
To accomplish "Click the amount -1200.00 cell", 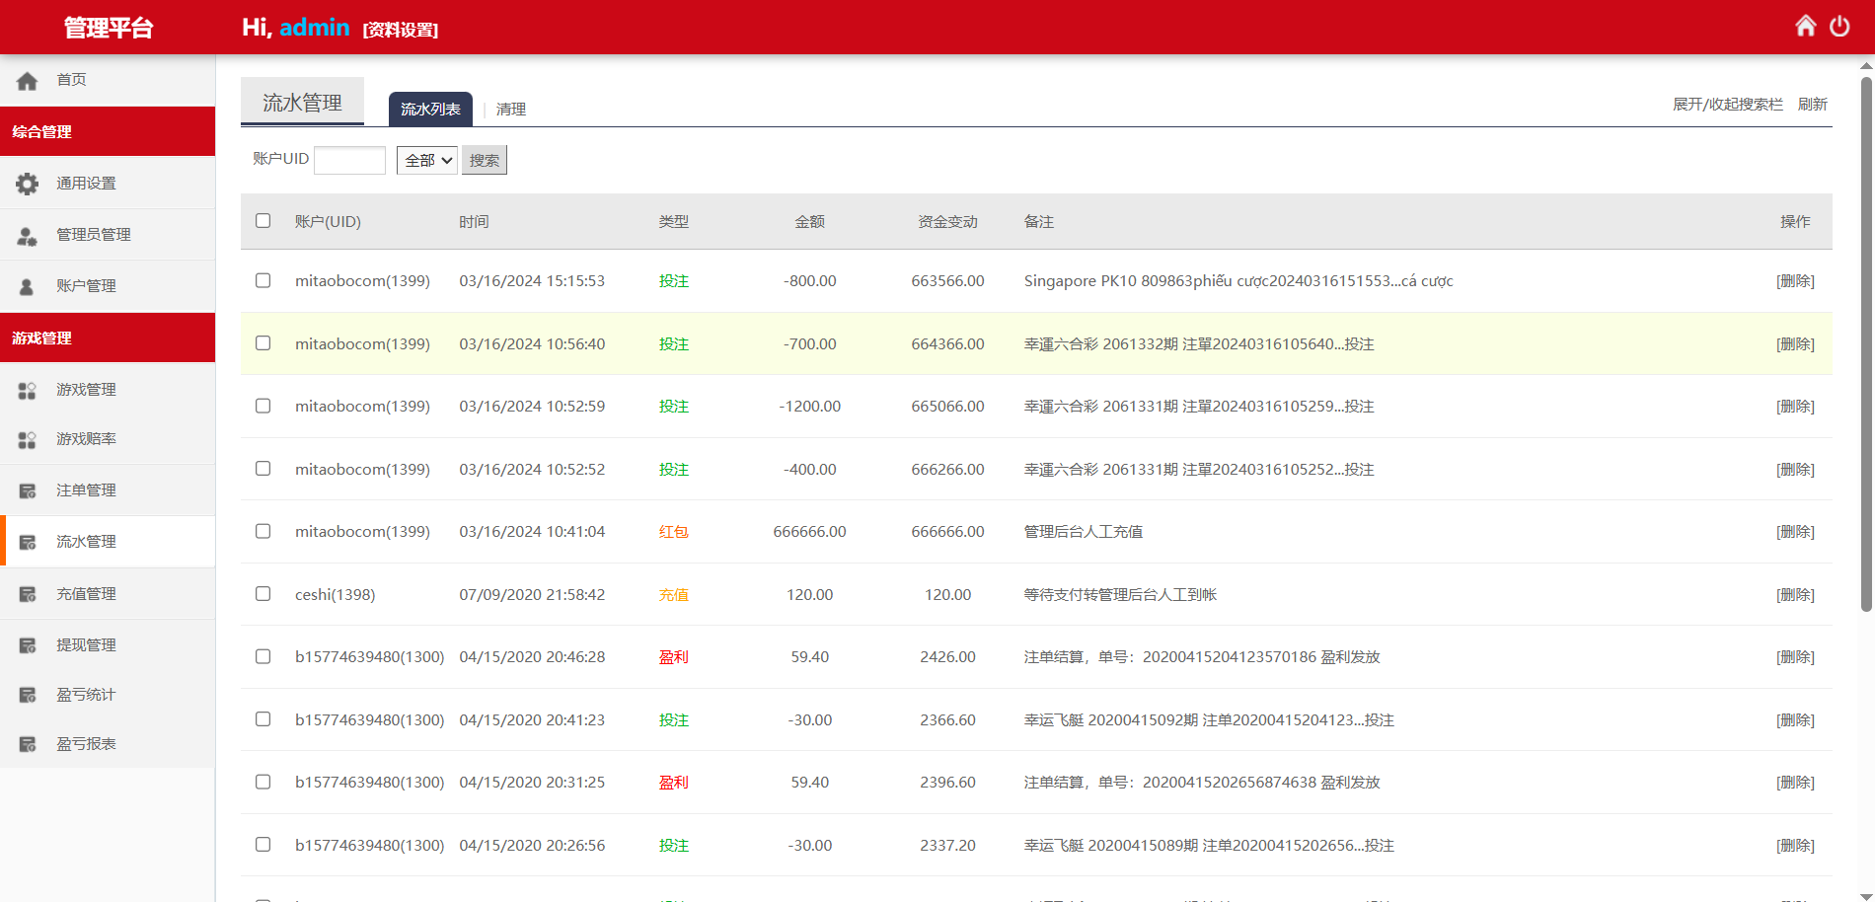I will point(810,407).
